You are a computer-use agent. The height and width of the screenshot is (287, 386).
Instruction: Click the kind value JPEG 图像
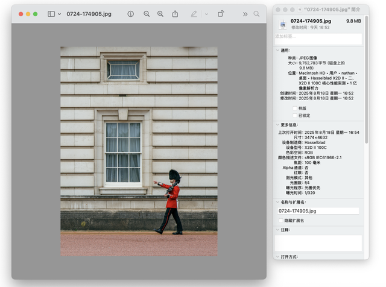pyautogui.click(x=308, y=58)
